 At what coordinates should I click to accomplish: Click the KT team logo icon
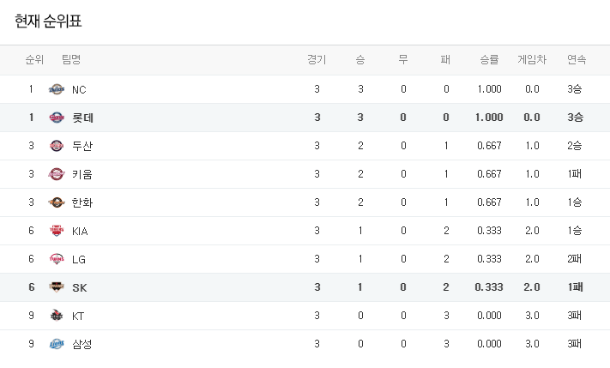pyautogui.click(x=57, y=316)
